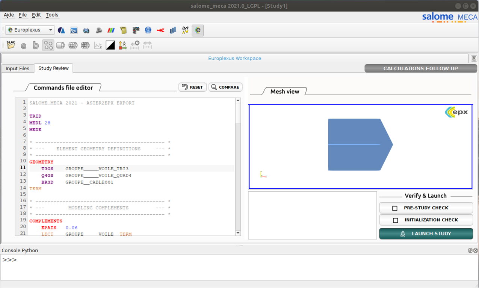
Task: Tick the PRE-STUDY CHECK checkbox
Action: click(395, 208)
